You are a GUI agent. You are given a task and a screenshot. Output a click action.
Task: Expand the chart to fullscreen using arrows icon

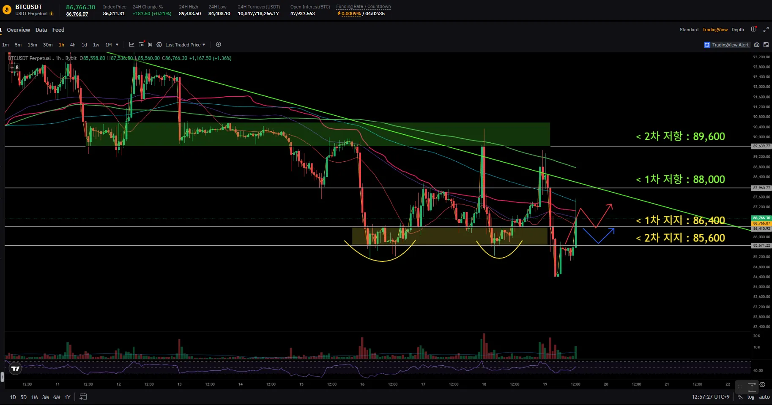point(766,30)
